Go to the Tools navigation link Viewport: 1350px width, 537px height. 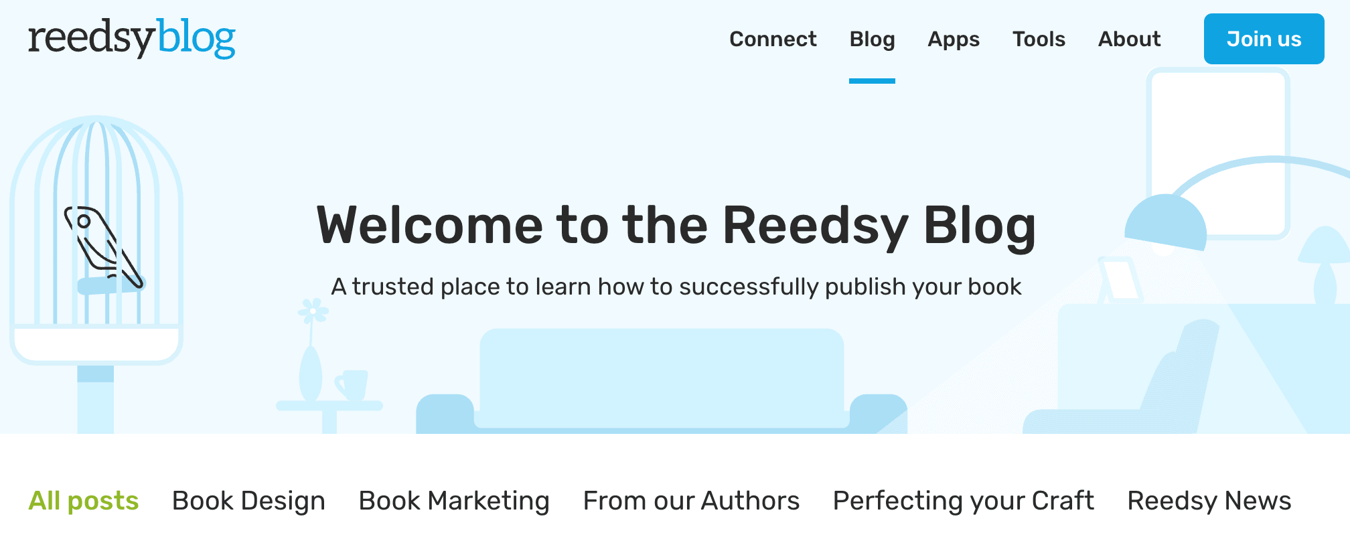coord(1039,39)
